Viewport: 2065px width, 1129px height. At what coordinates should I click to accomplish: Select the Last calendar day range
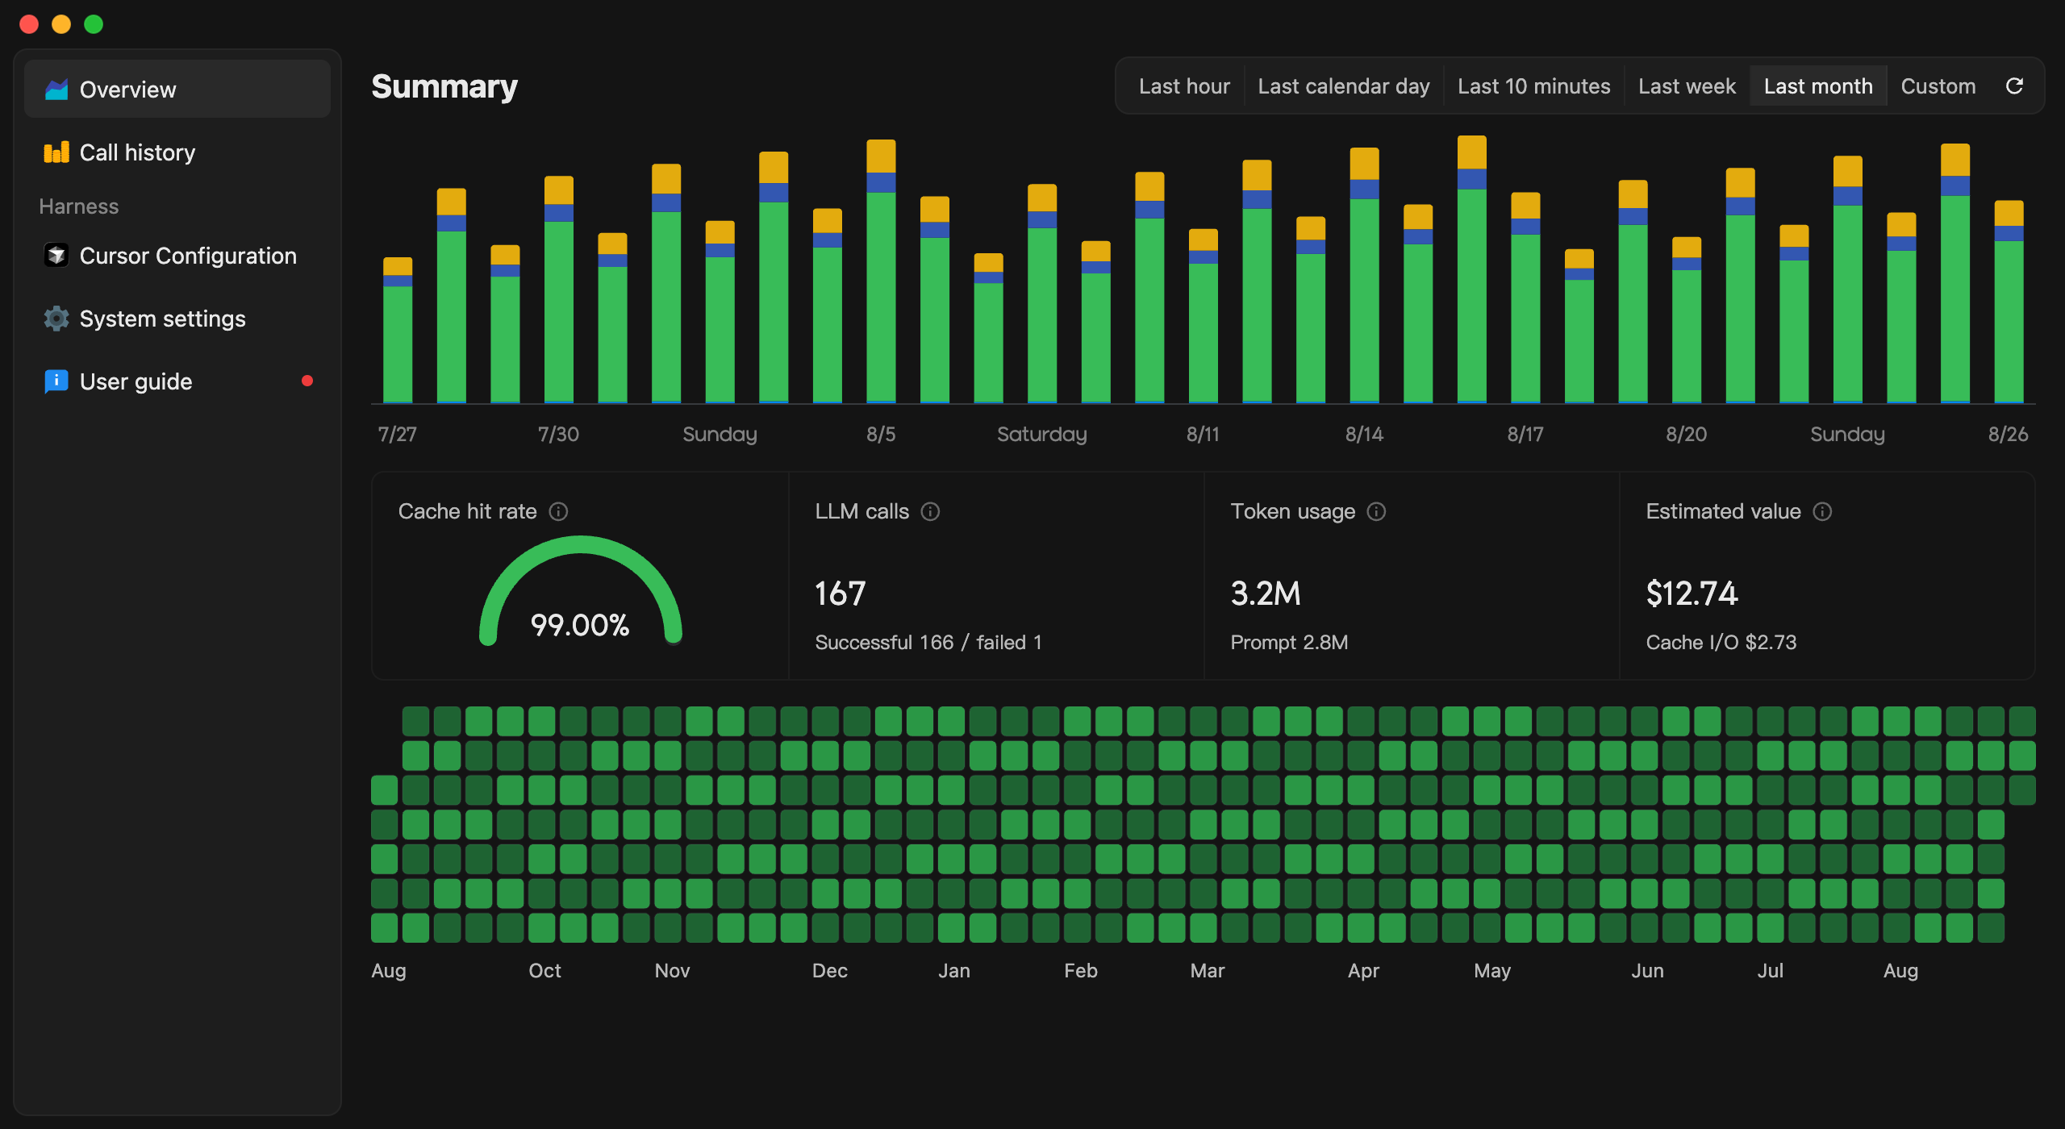[x=1344, y=86]
